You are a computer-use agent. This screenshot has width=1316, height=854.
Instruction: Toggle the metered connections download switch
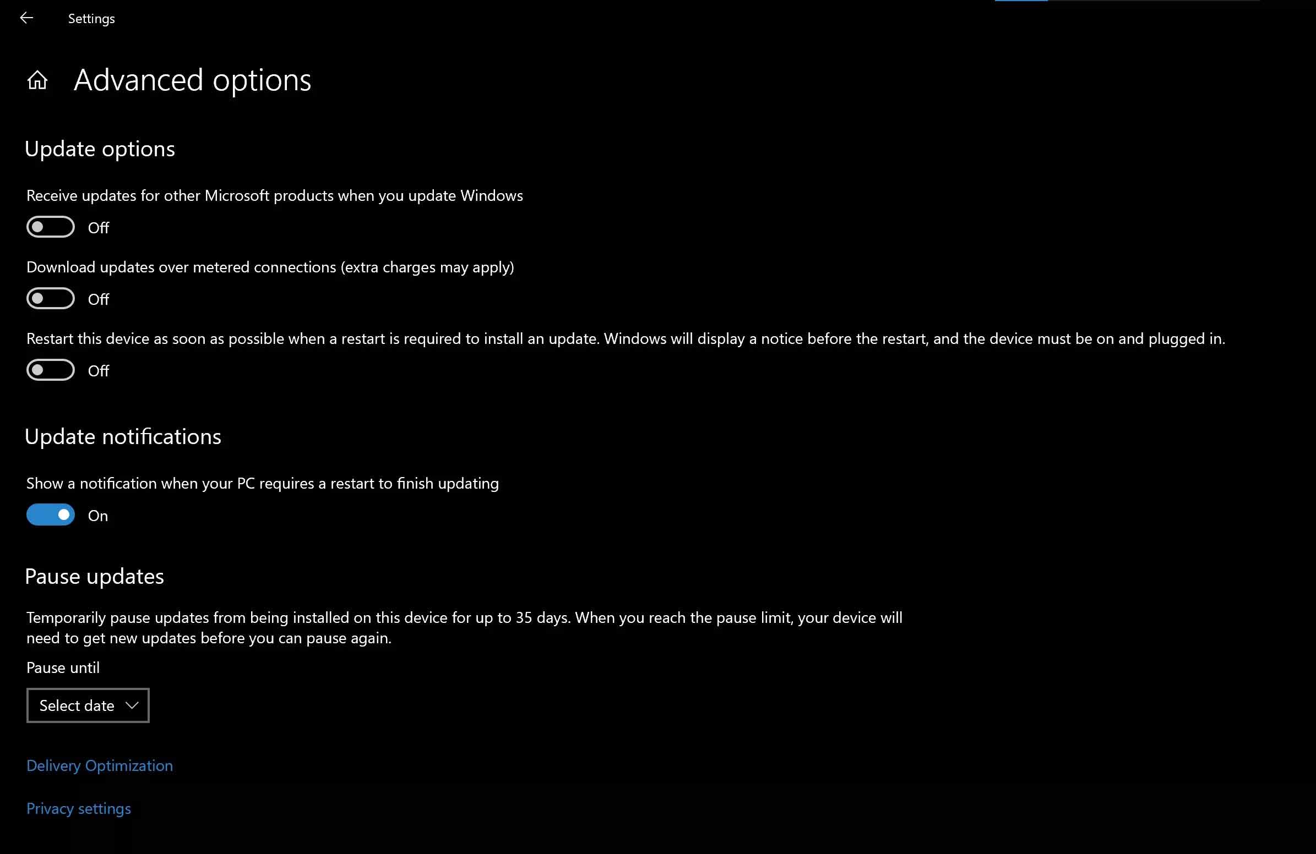(50, 299)
